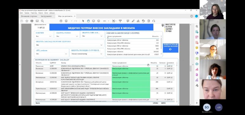Open the Довідка menu
This screenshot has height=115, width=245.
pos(52,13)
